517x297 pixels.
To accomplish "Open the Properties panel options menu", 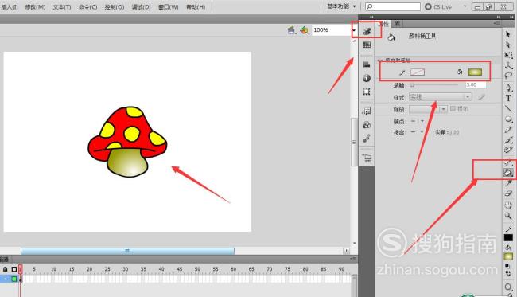I will (x=497, y=23).
